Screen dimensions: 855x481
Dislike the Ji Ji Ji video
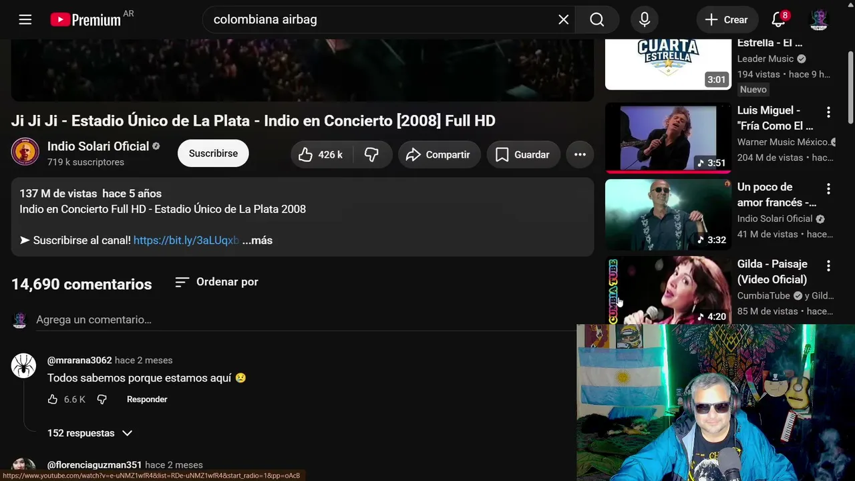pos(372,154)
